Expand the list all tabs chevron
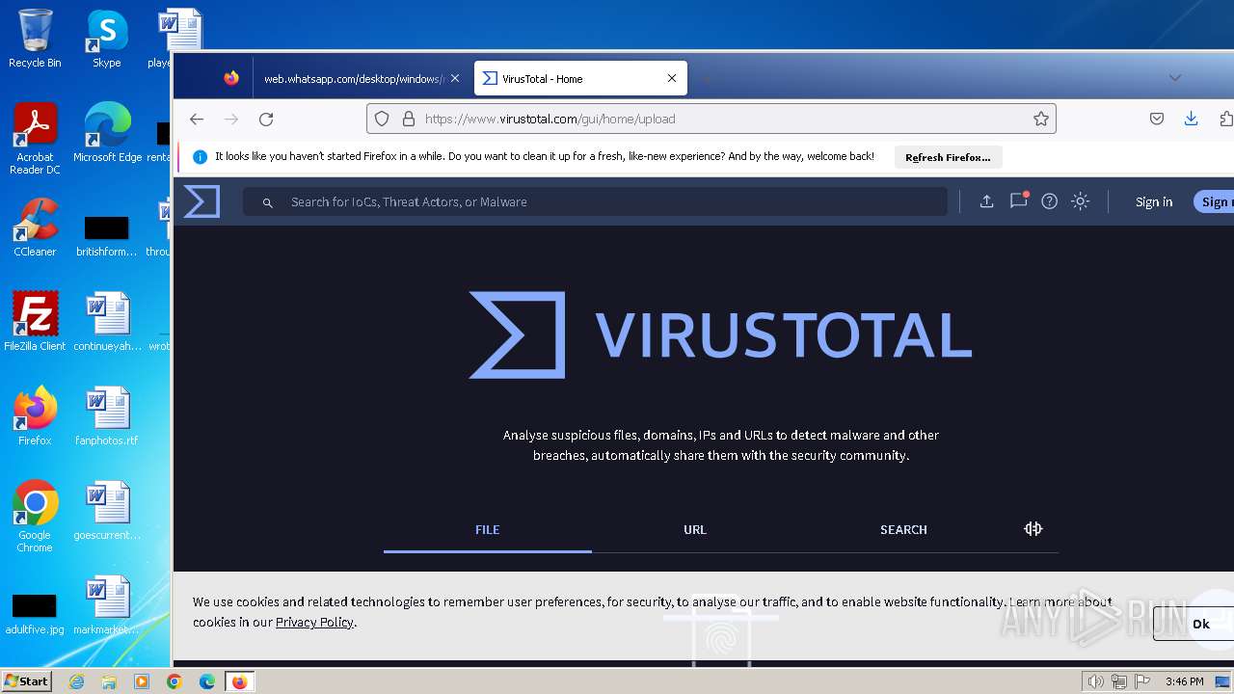The image size is (1234, 694). [1174, 78]
